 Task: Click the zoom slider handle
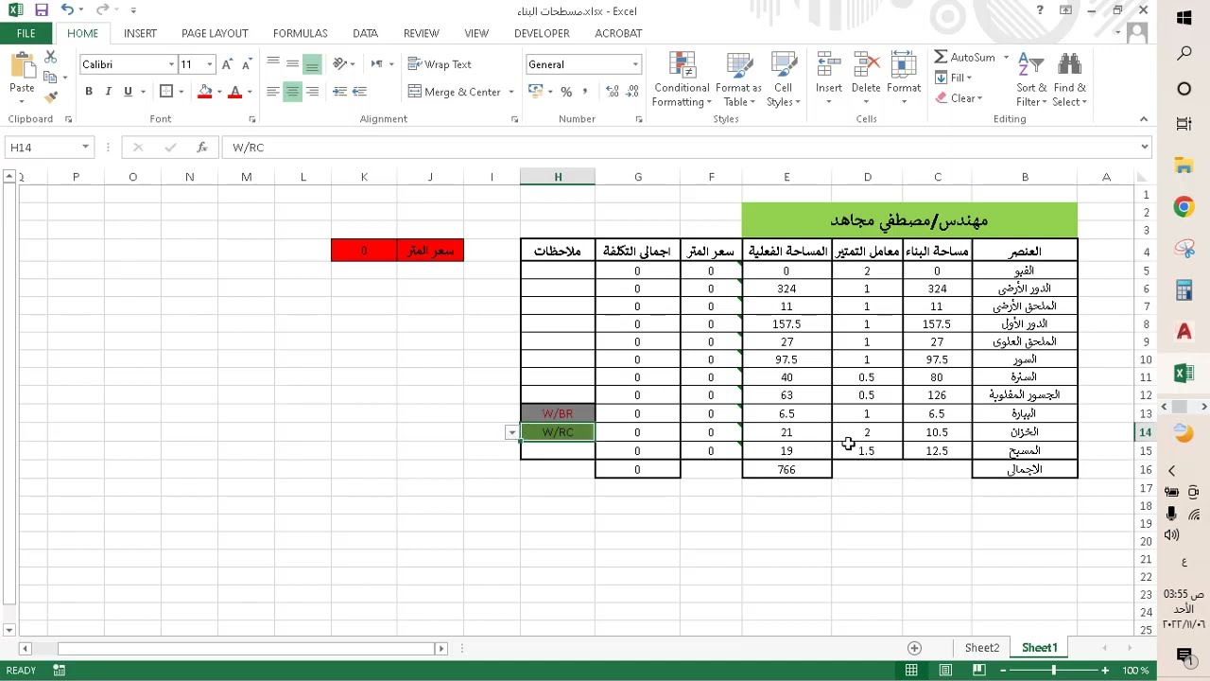coord(1054,671)
